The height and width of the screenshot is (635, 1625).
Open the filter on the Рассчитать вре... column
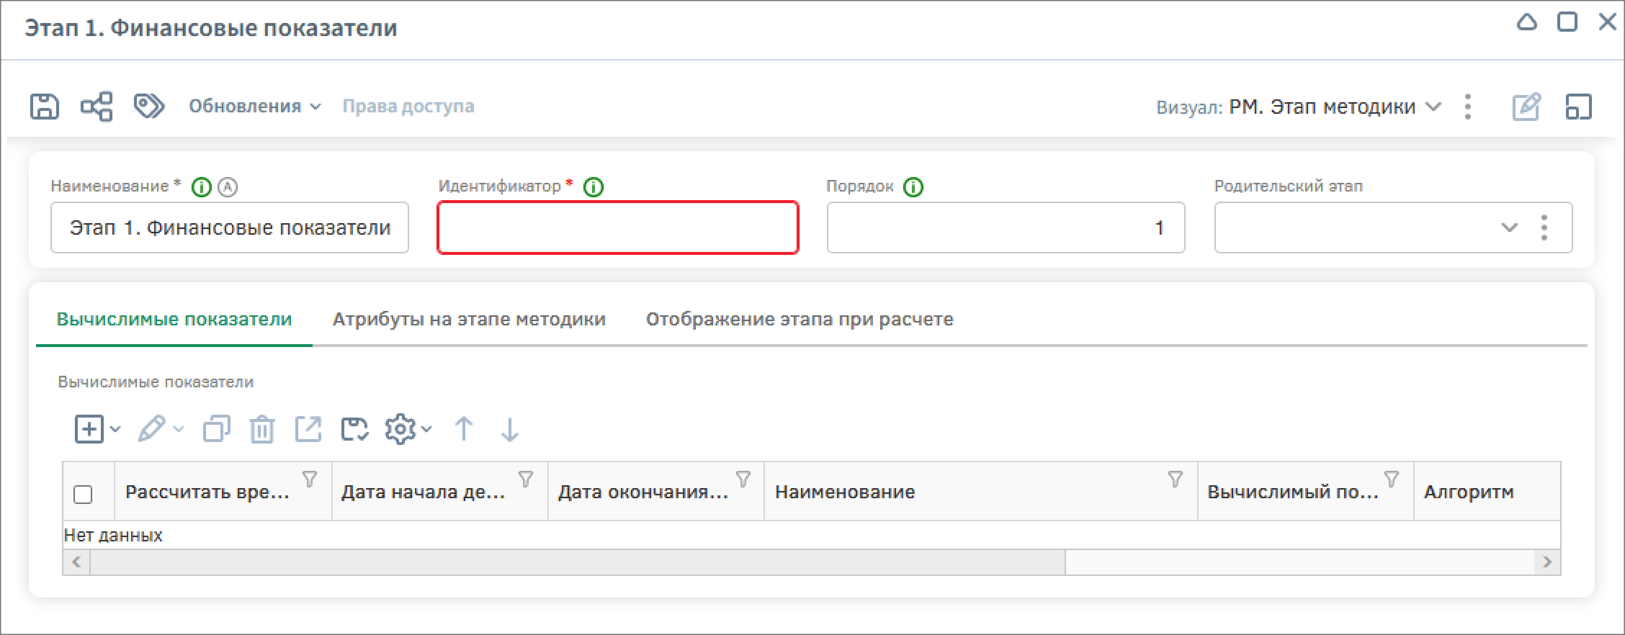coord(310,479)
